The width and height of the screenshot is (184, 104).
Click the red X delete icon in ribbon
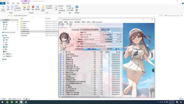tap(33, 7)
